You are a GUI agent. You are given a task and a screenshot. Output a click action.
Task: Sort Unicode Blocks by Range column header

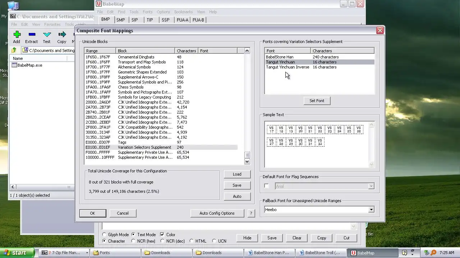(x=100, y=51)
